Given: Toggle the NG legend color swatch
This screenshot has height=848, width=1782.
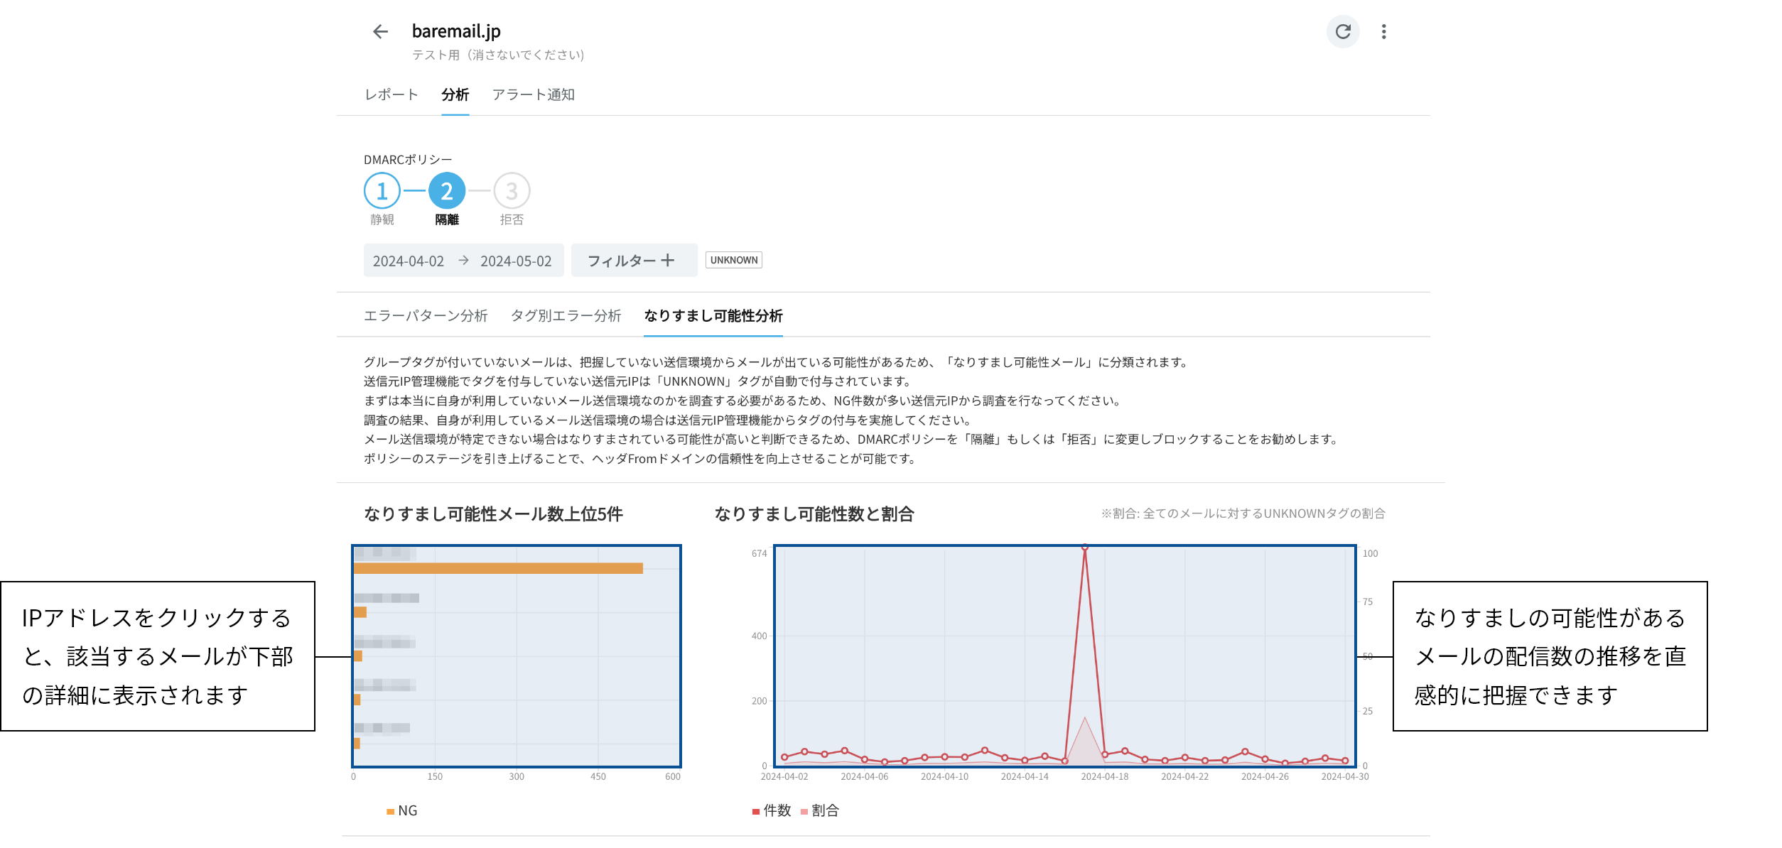Looking at the screenshot, I should (390, 812).
